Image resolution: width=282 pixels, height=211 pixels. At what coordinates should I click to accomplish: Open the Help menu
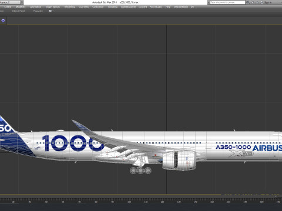tap(168, 7)
